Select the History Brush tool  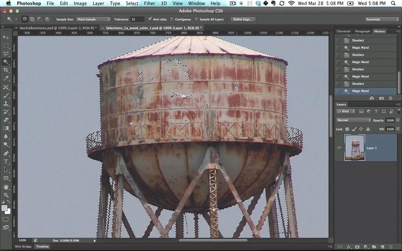click(x=6, y=112)
